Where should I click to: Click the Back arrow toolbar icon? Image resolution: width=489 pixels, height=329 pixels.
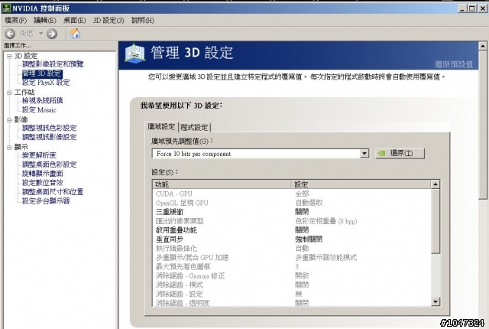[x=10, y=34]
